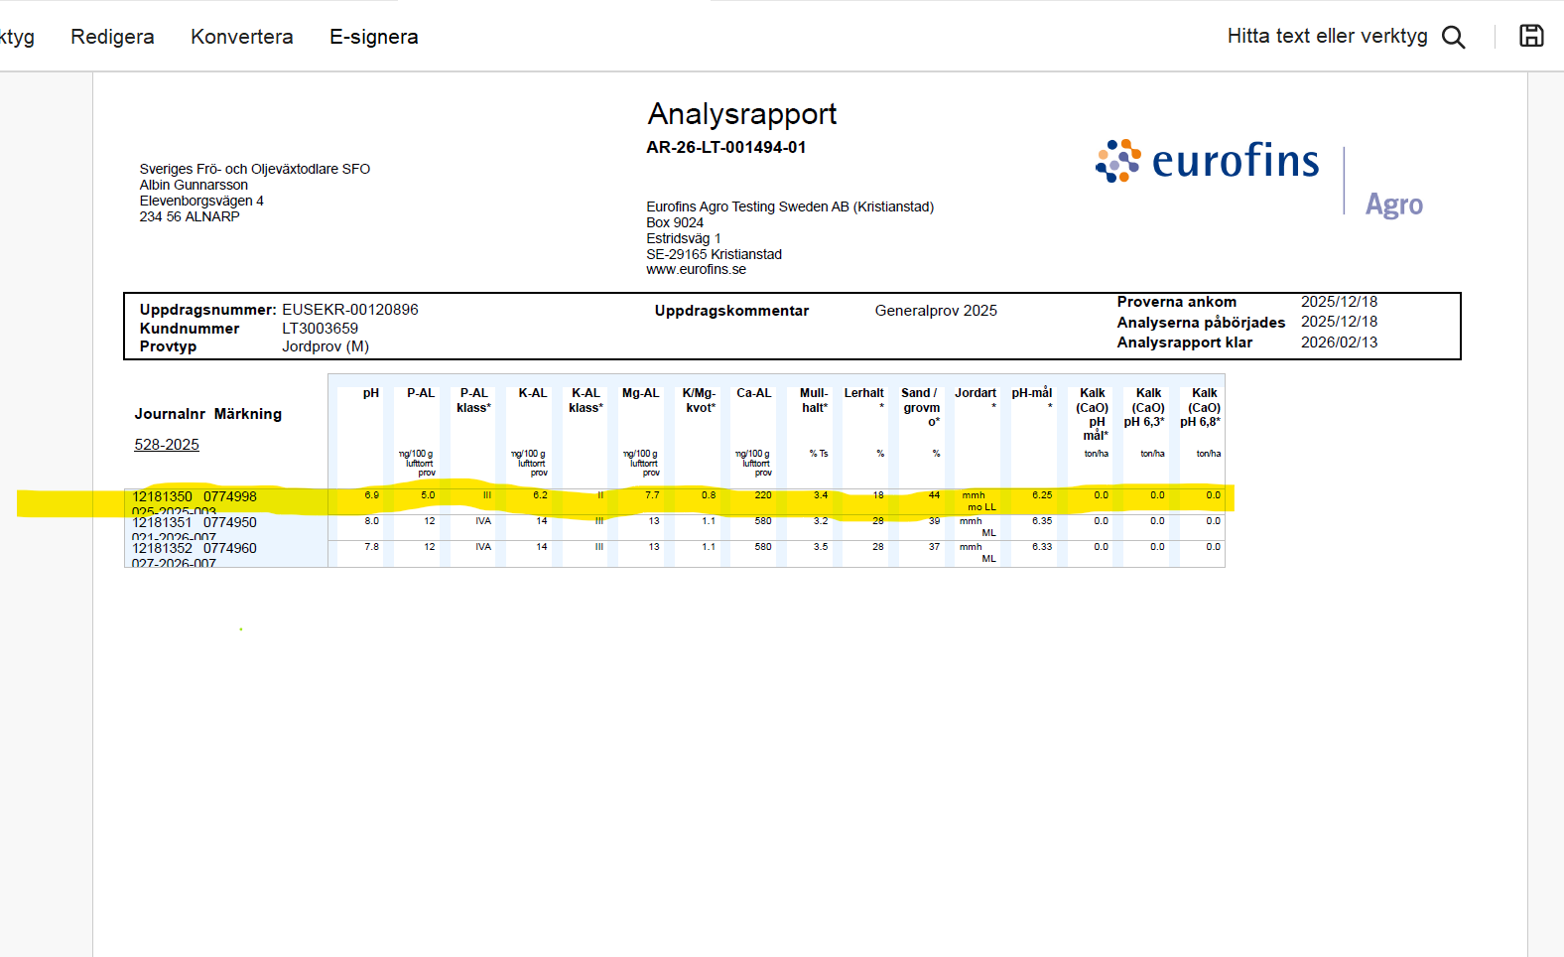This screenshot has height=957, width=1564.
Task: Click the Agro text in the logo
Action: tap(1393, 205)
